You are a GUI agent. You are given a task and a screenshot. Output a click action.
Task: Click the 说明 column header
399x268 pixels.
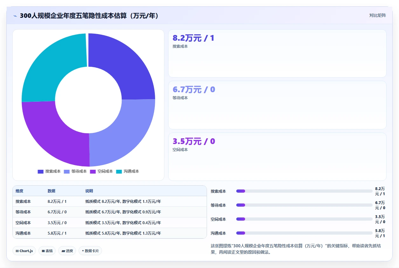click(x=89, y=191)
